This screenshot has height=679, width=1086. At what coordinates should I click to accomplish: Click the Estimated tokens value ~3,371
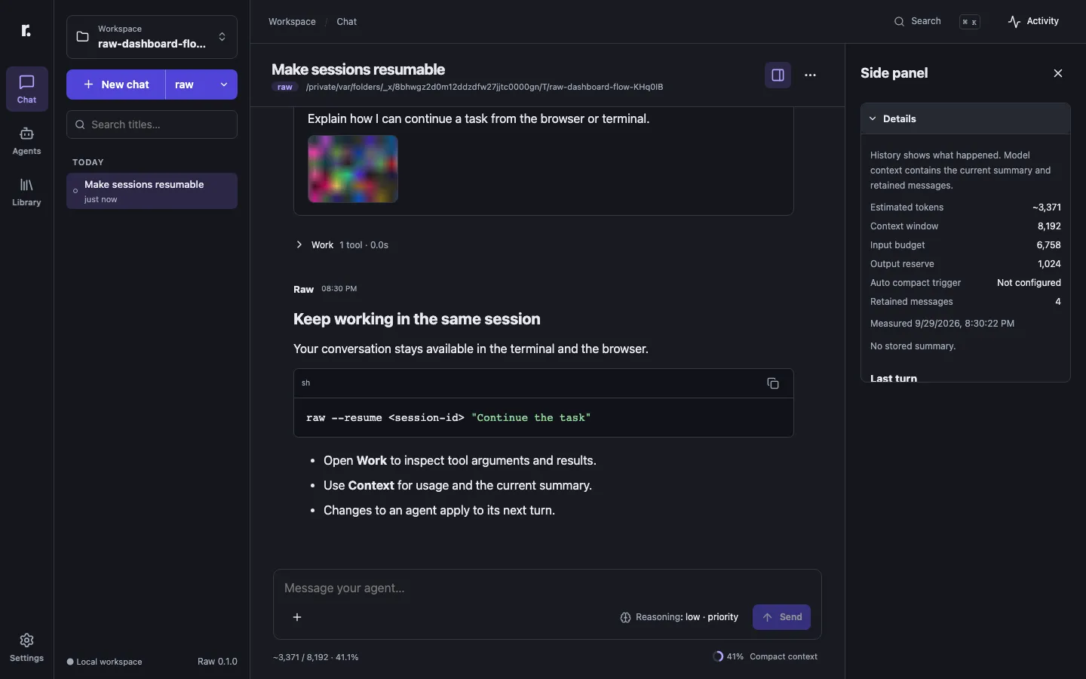1047,207
